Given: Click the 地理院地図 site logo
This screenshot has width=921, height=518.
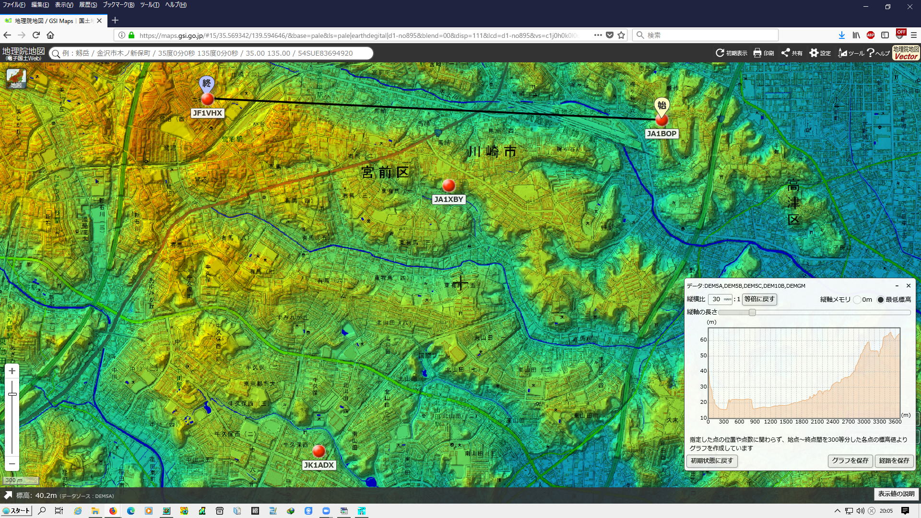Looking at the screenshot, I should (x=24, y=53).
